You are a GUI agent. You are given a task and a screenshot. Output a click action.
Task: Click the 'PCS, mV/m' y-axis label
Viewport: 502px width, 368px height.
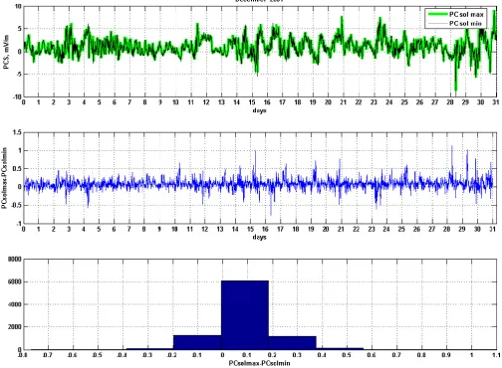click(6, 52)
